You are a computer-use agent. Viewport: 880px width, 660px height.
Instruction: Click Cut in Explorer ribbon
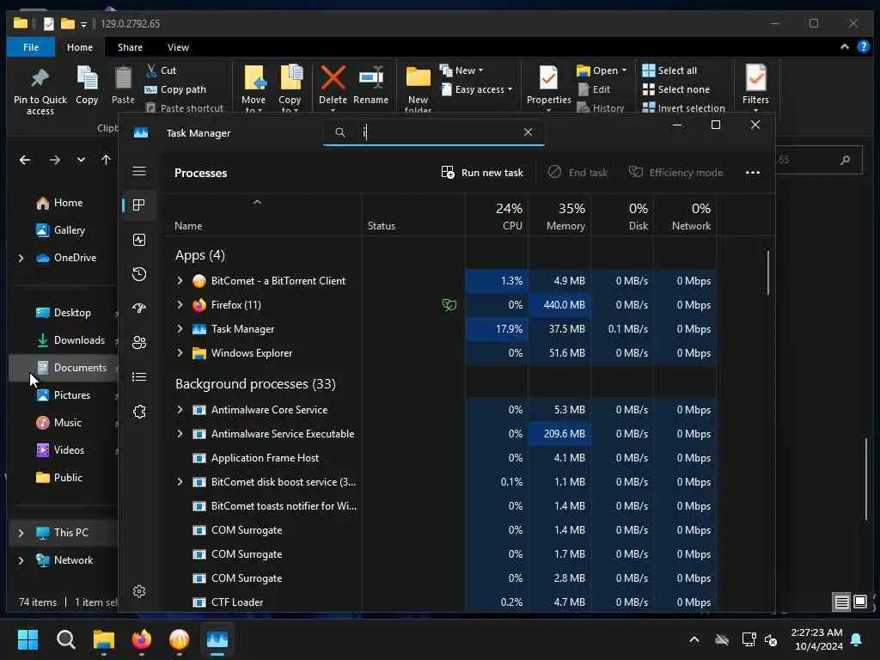point(161,70)
